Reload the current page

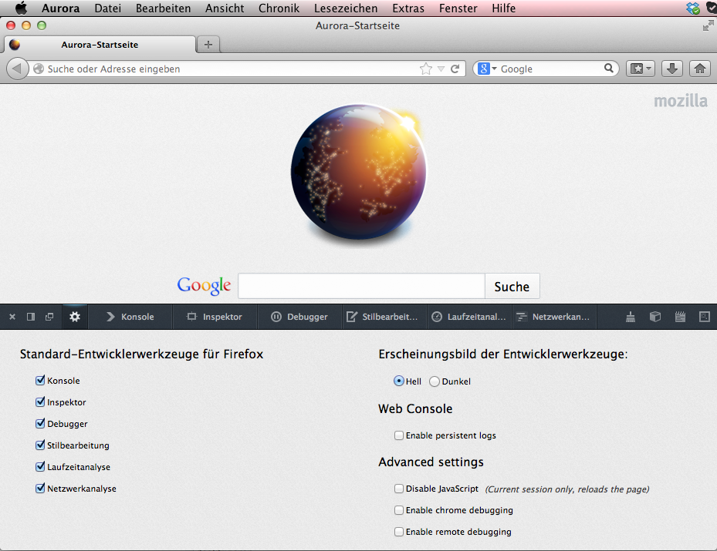455,69
